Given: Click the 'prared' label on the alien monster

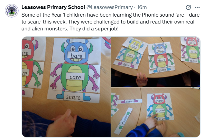Looking at the screenshot, I should (160, 111).
